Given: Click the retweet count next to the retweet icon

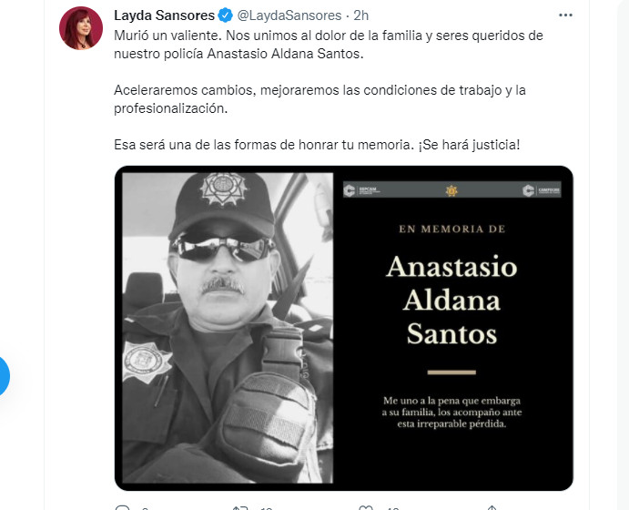Looking at the screenshot, I should (x=267, y=508).
